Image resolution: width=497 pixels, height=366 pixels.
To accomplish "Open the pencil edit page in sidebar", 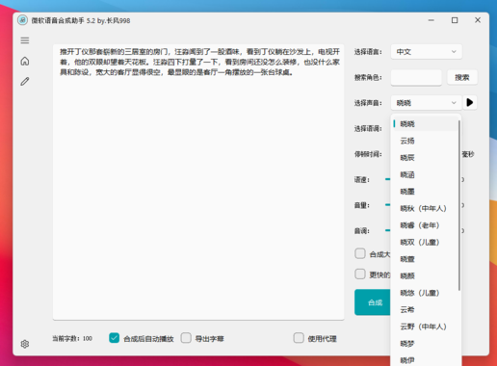I will 25,82.
